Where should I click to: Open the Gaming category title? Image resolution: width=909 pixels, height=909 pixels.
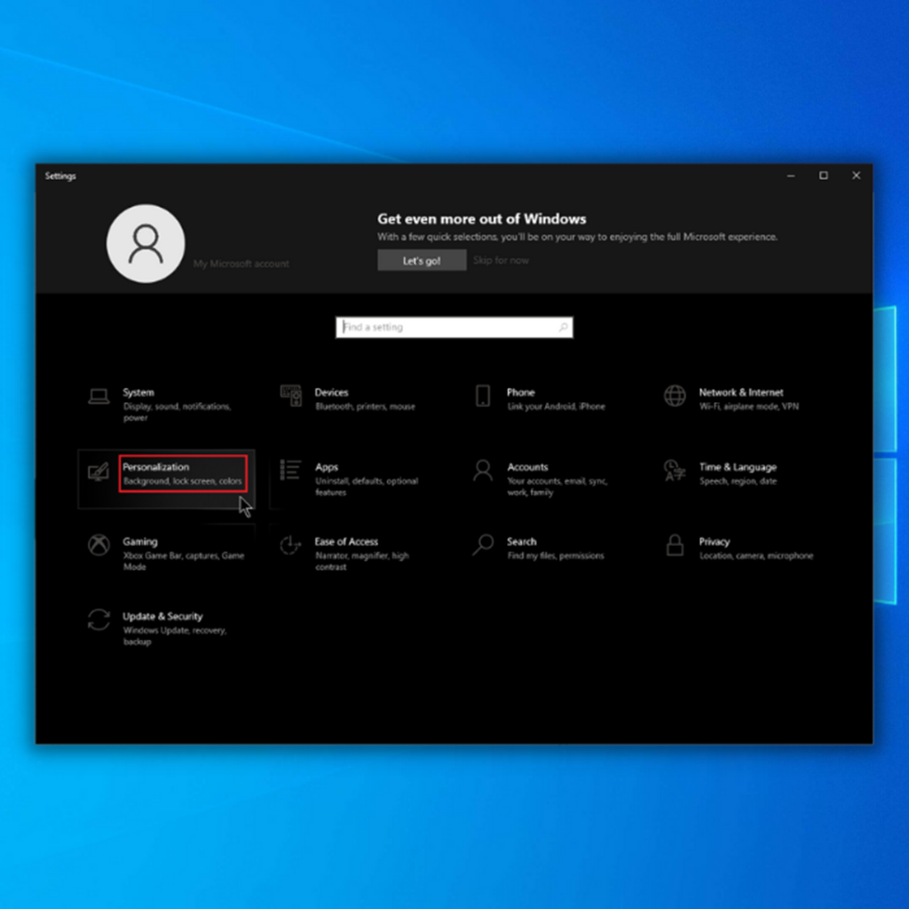(139, 541)
